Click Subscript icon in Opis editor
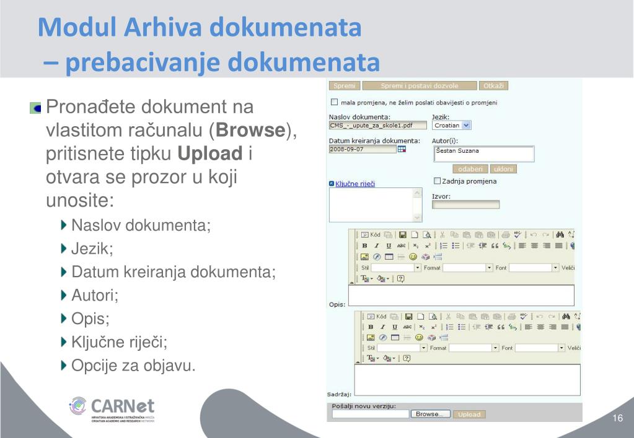This screenshot has height=438, width=634. (416, 246)
